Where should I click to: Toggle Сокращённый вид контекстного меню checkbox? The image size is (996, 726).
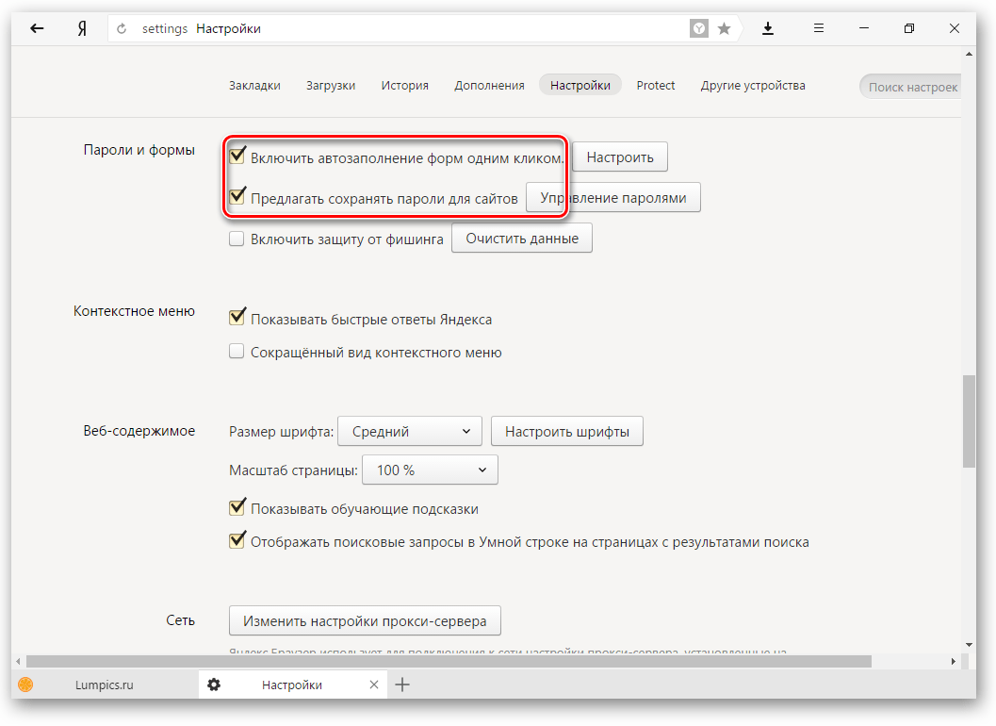pyautogui.click(x=237, y=353)
